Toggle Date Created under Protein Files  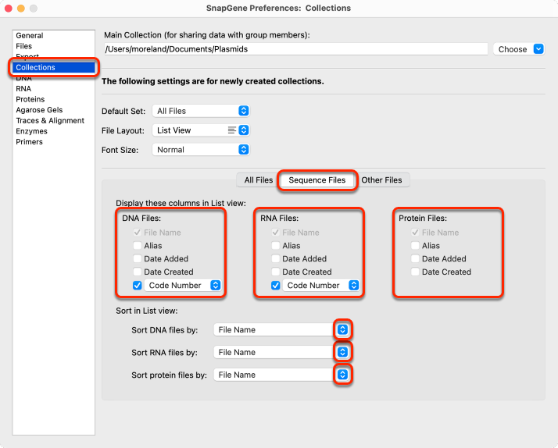[x=415, y=272]
